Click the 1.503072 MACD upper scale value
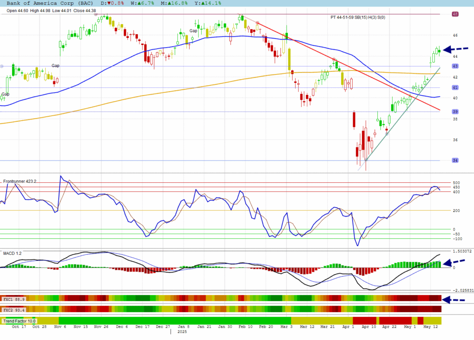474x340 pixels. (x=462, y=251)
